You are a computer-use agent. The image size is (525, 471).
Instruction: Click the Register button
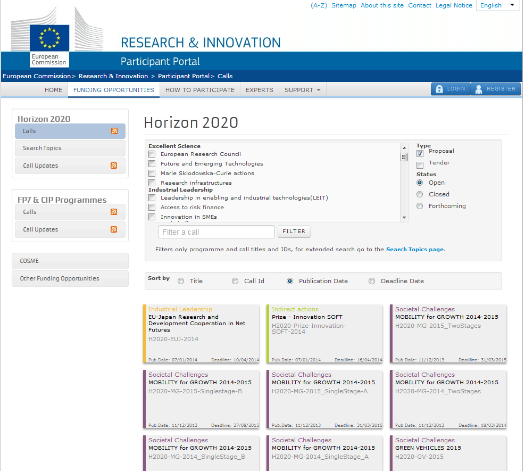(x=496, y=89)
